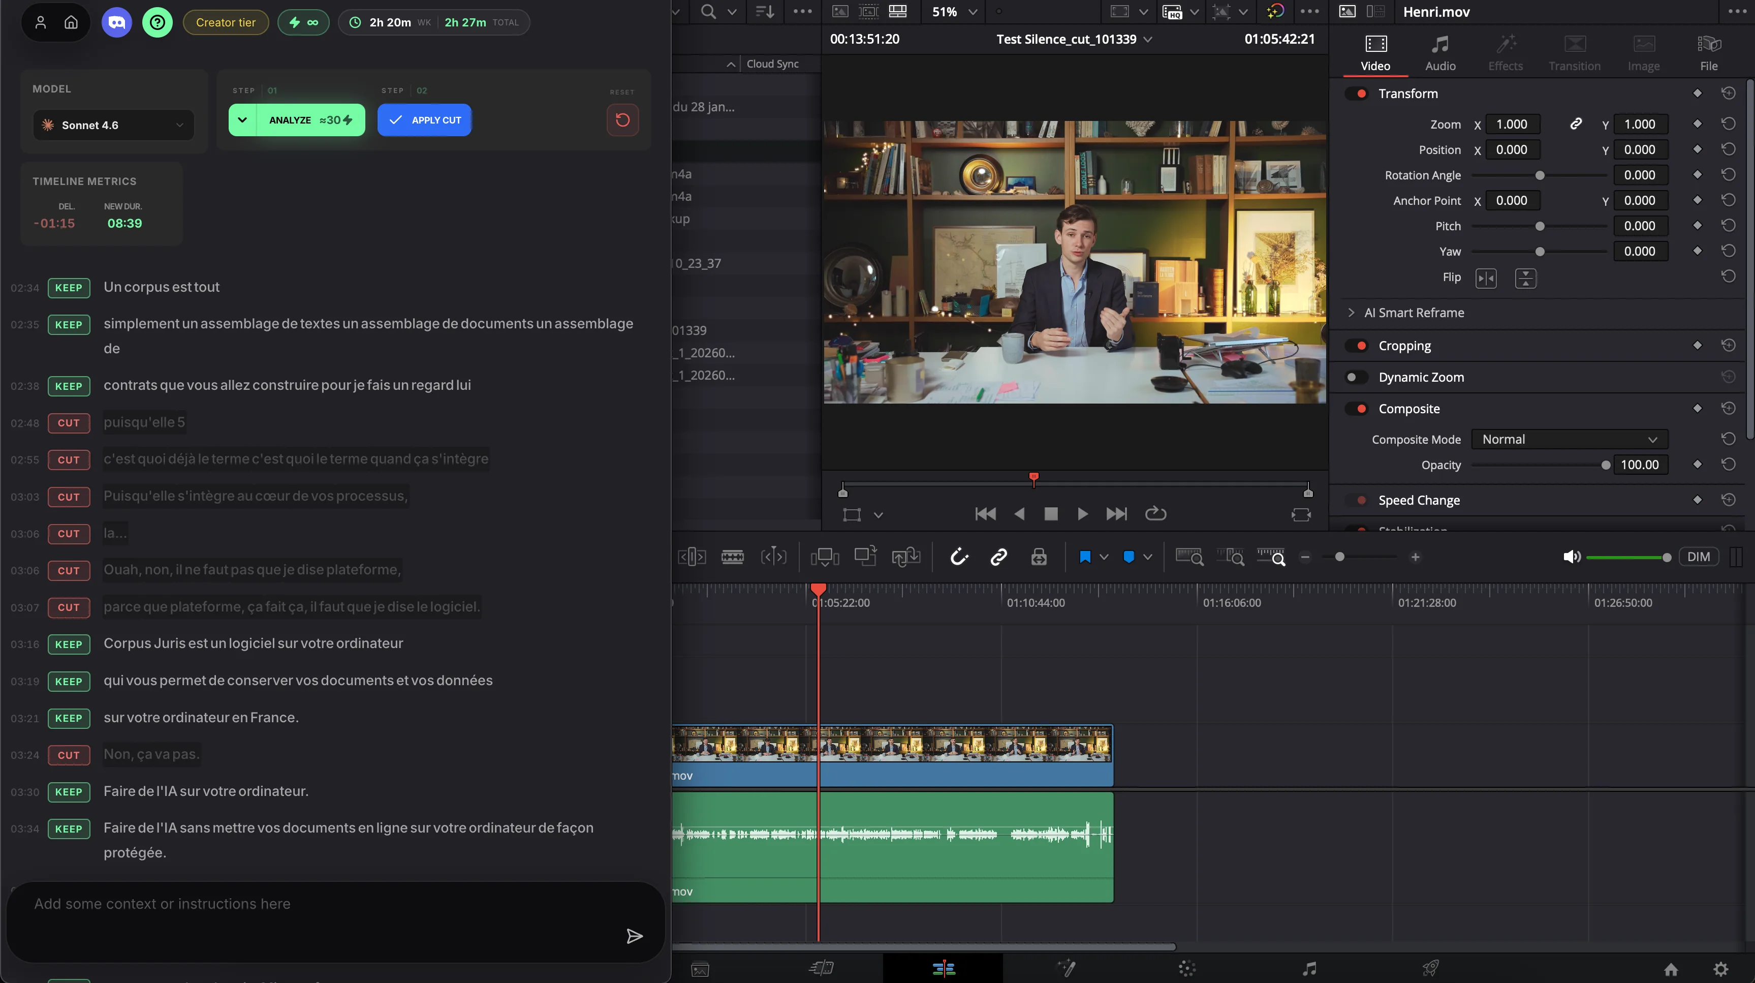Screen dimensions: 1755x983
Task: Zoom in timeline with the plus icon
Action: (x=1415, y=557)
